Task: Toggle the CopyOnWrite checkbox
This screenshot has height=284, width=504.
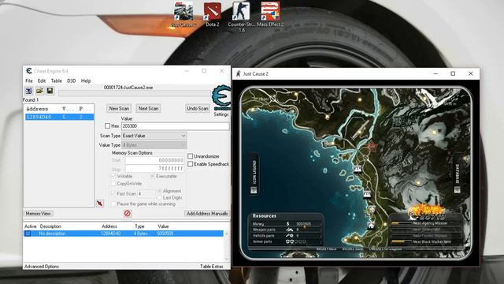Action: [113, 184]
